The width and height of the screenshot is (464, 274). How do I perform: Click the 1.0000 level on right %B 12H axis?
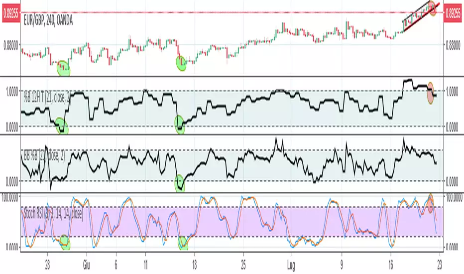click(x=452, y=92)
